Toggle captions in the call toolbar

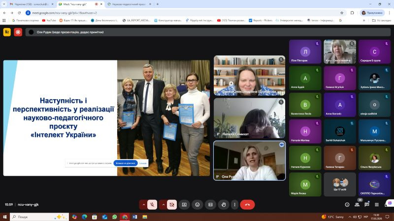(x=210, y=204)
